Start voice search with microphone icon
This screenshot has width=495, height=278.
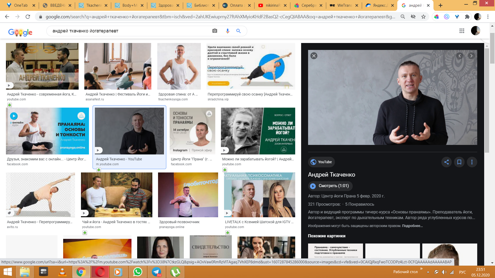(x=227, y=31)
